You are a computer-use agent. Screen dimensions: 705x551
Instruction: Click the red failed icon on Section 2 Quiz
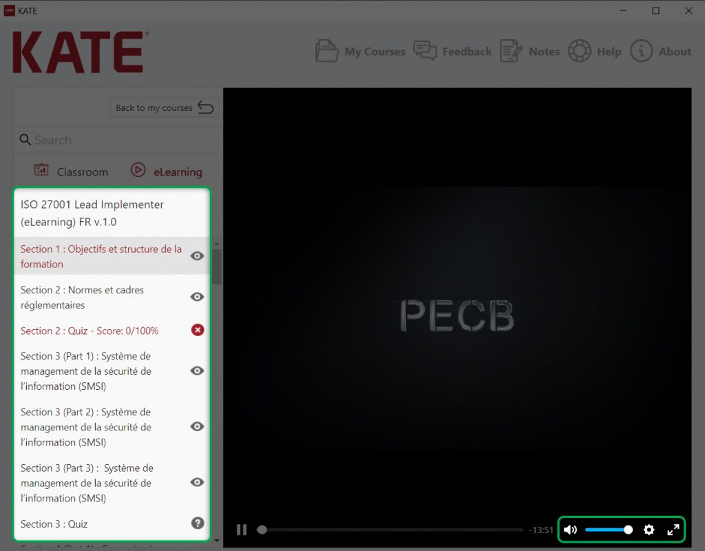coord(198,330)
